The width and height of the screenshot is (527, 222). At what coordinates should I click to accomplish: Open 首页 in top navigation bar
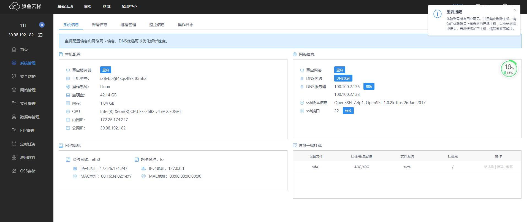[88, 6]
